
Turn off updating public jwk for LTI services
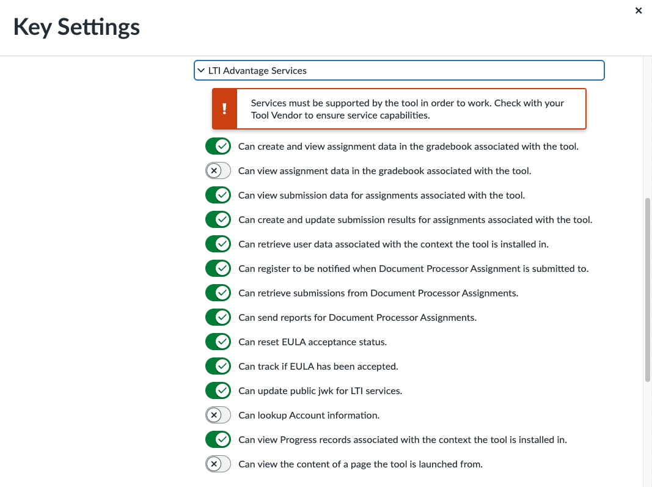(x=218, y=390)
